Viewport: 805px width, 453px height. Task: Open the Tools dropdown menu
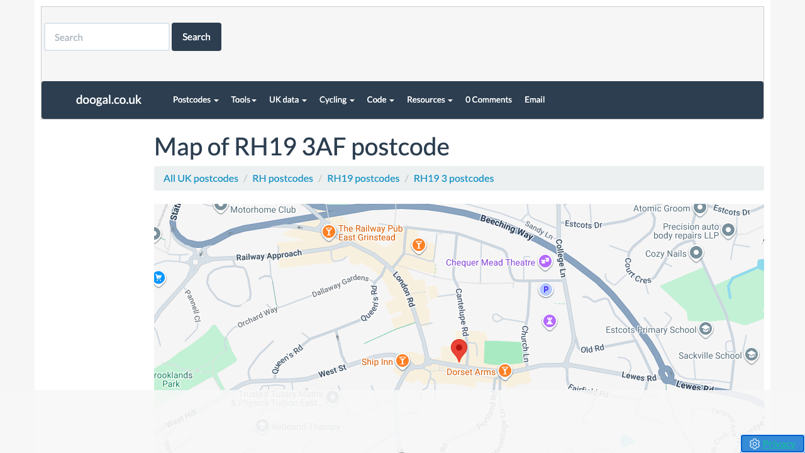point(243,99)
